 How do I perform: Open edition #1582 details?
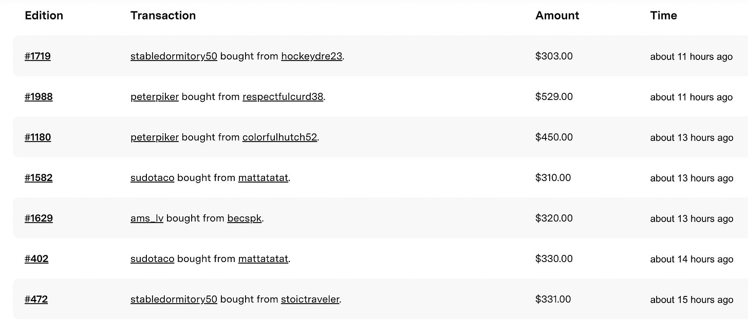tap(39, 177)
